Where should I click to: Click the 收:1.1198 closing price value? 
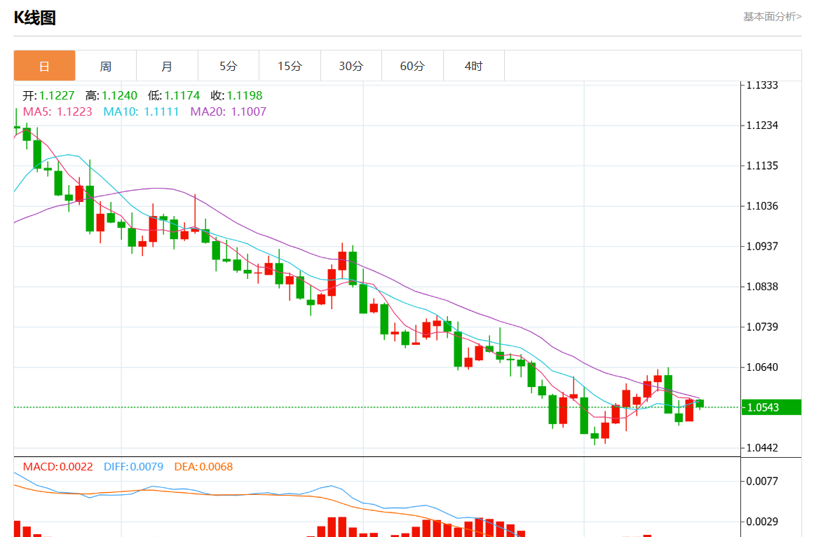point(236,95)
